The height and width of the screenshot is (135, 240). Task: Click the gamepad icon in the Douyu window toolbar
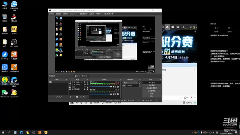pyautogui.click(x=178, y=27)
